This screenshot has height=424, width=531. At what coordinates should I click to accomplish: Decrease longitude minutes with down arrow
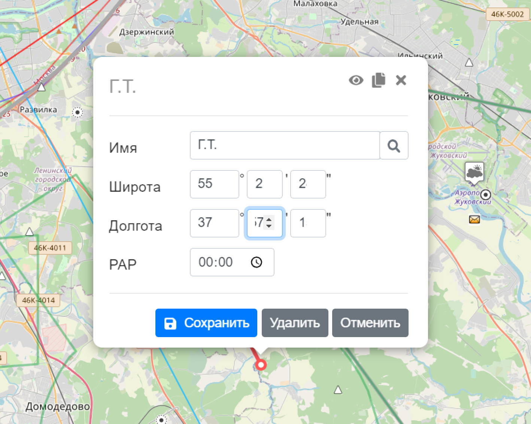click(x=269, y=226)
